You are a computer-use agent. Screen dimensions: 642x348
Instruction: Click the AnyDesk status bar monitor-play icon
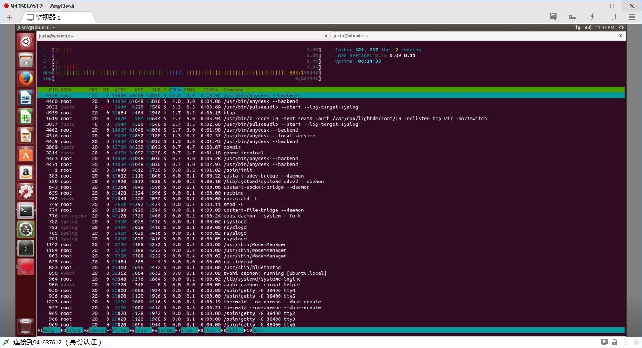[603, 342]
